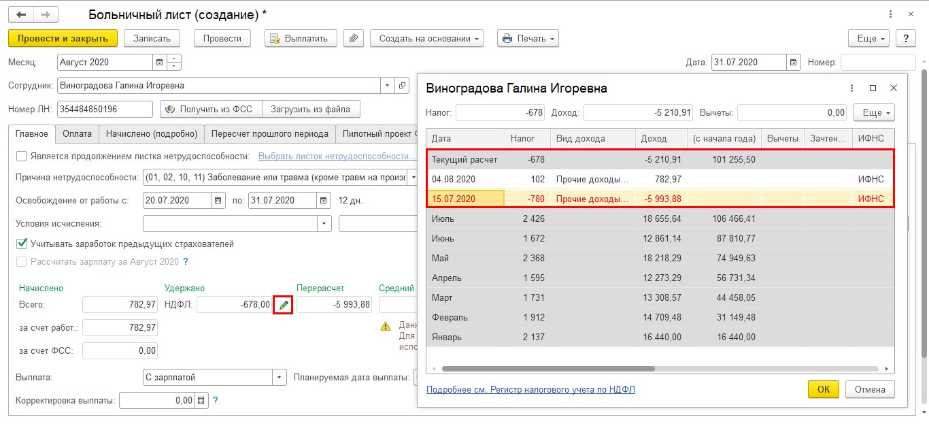Screen dimensions: 929x428
Task: Expand the Создать на основании dropdown
Action: pos(426,38)
